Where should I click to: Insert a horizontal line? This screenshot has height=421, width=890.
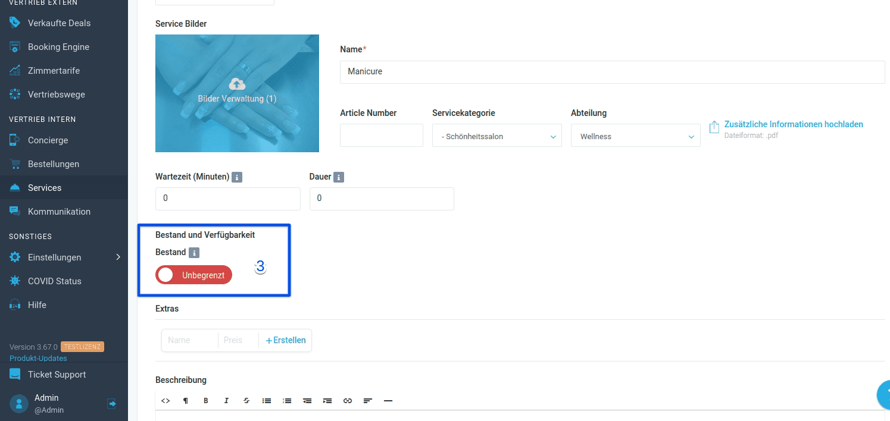[388, 401]
